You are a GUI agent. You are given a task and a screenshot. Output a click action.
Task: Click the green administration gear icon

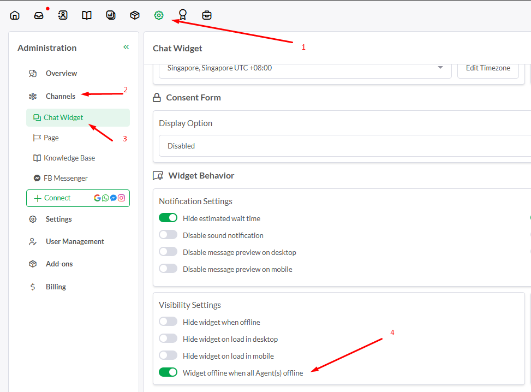click(159, 15)
